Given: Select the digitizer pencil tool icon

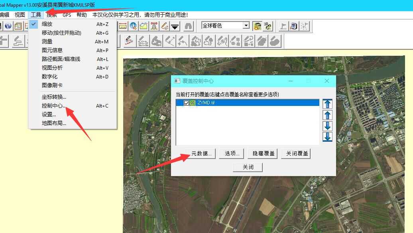Looking at the screenshot, I should point(165,25).
